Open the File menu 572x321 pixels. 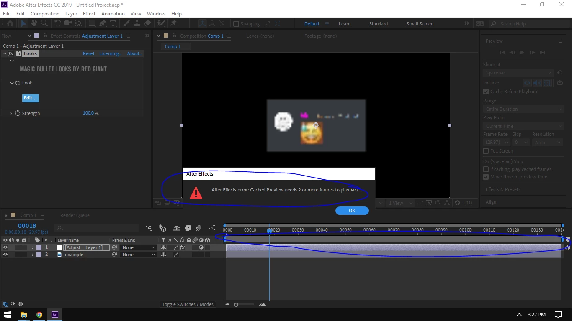pyautogui.click(x=7, y=13)
